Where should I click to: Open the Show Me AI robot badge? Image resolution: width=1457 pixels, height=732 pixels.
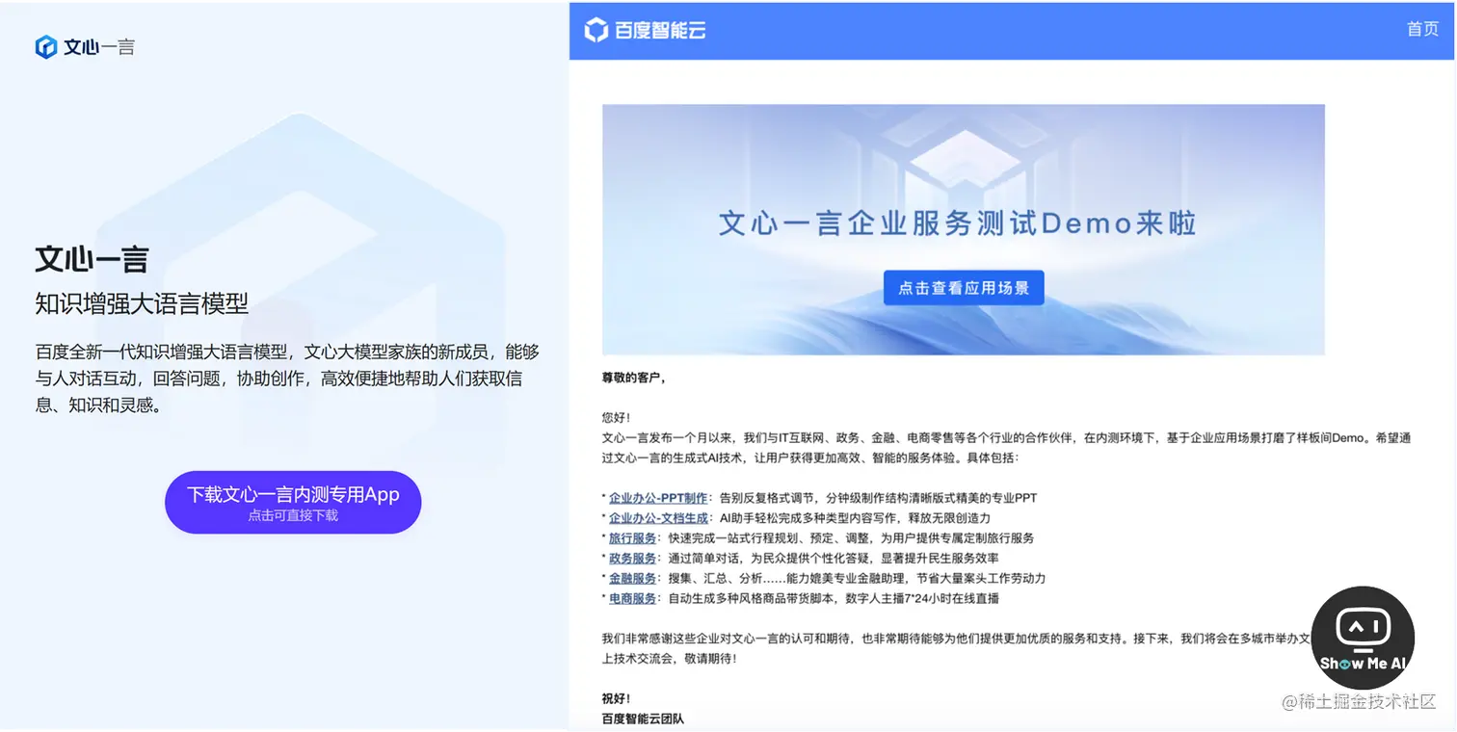pos(1363,638)
